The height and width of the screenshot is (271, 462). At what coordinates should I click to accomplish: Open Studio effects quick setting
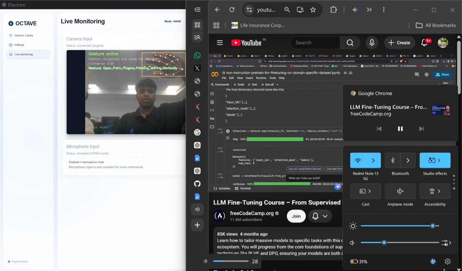pyautogui.click(x=435, y=160)
